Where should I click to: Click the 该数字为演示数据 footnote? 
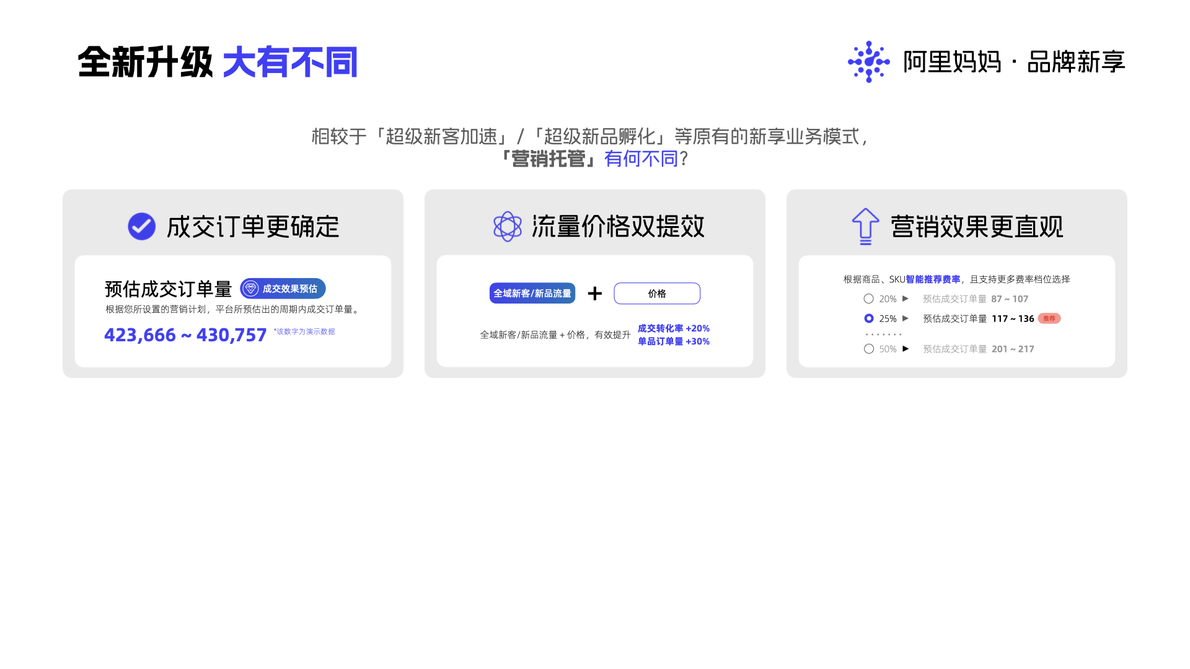304,331
